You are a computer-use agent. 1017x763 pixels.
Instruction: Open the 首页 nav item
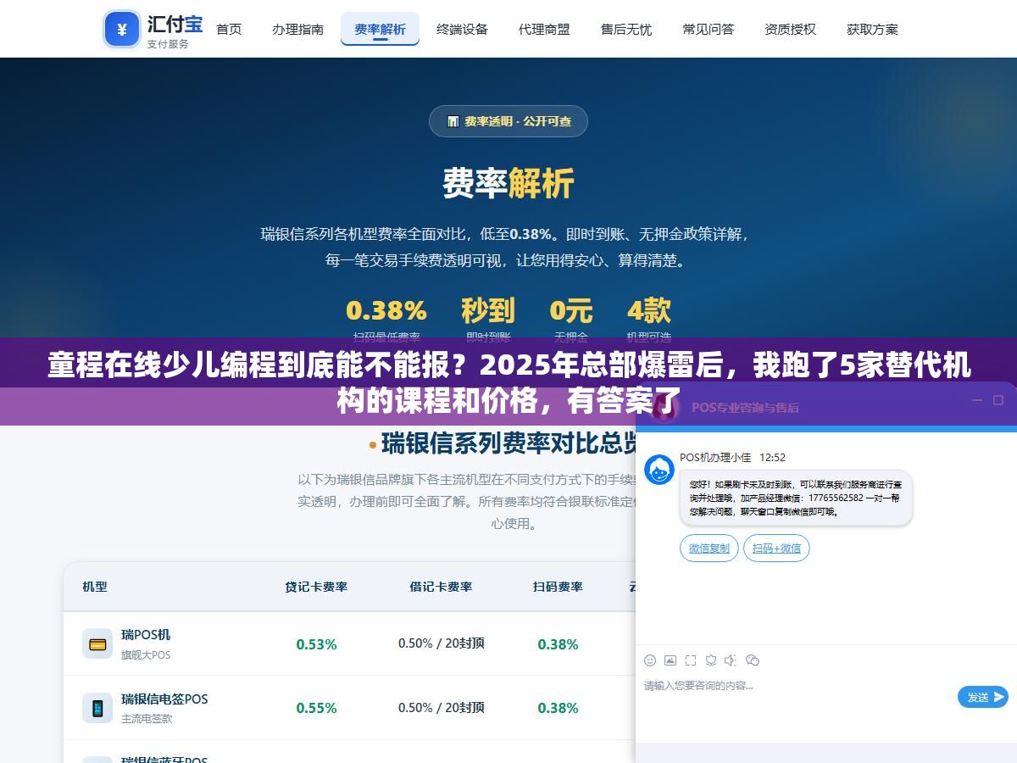[229, 29]
